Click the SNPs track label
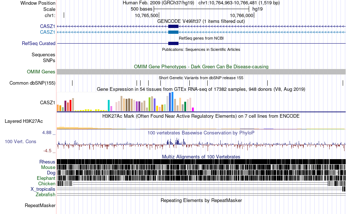The width and height of the screenshot is (346, 214). [x=49, y=60]
